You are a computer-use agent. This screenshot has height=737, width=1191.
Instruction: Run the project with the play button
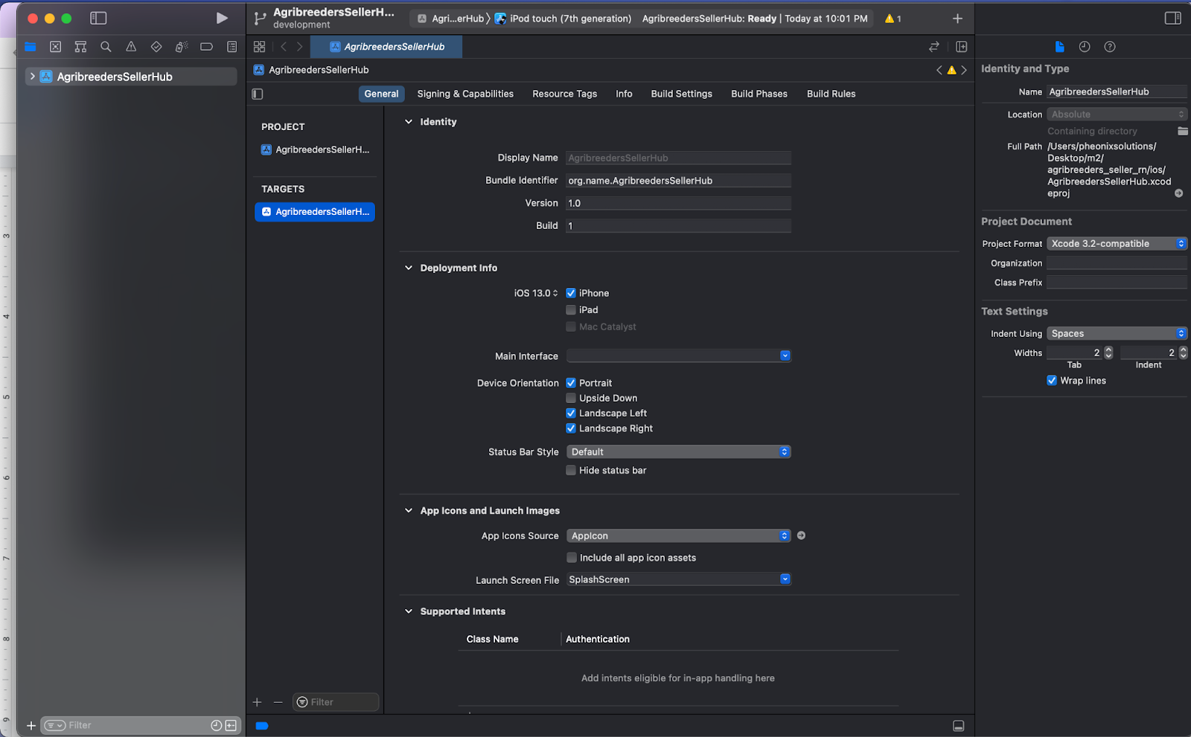point(222,19)
